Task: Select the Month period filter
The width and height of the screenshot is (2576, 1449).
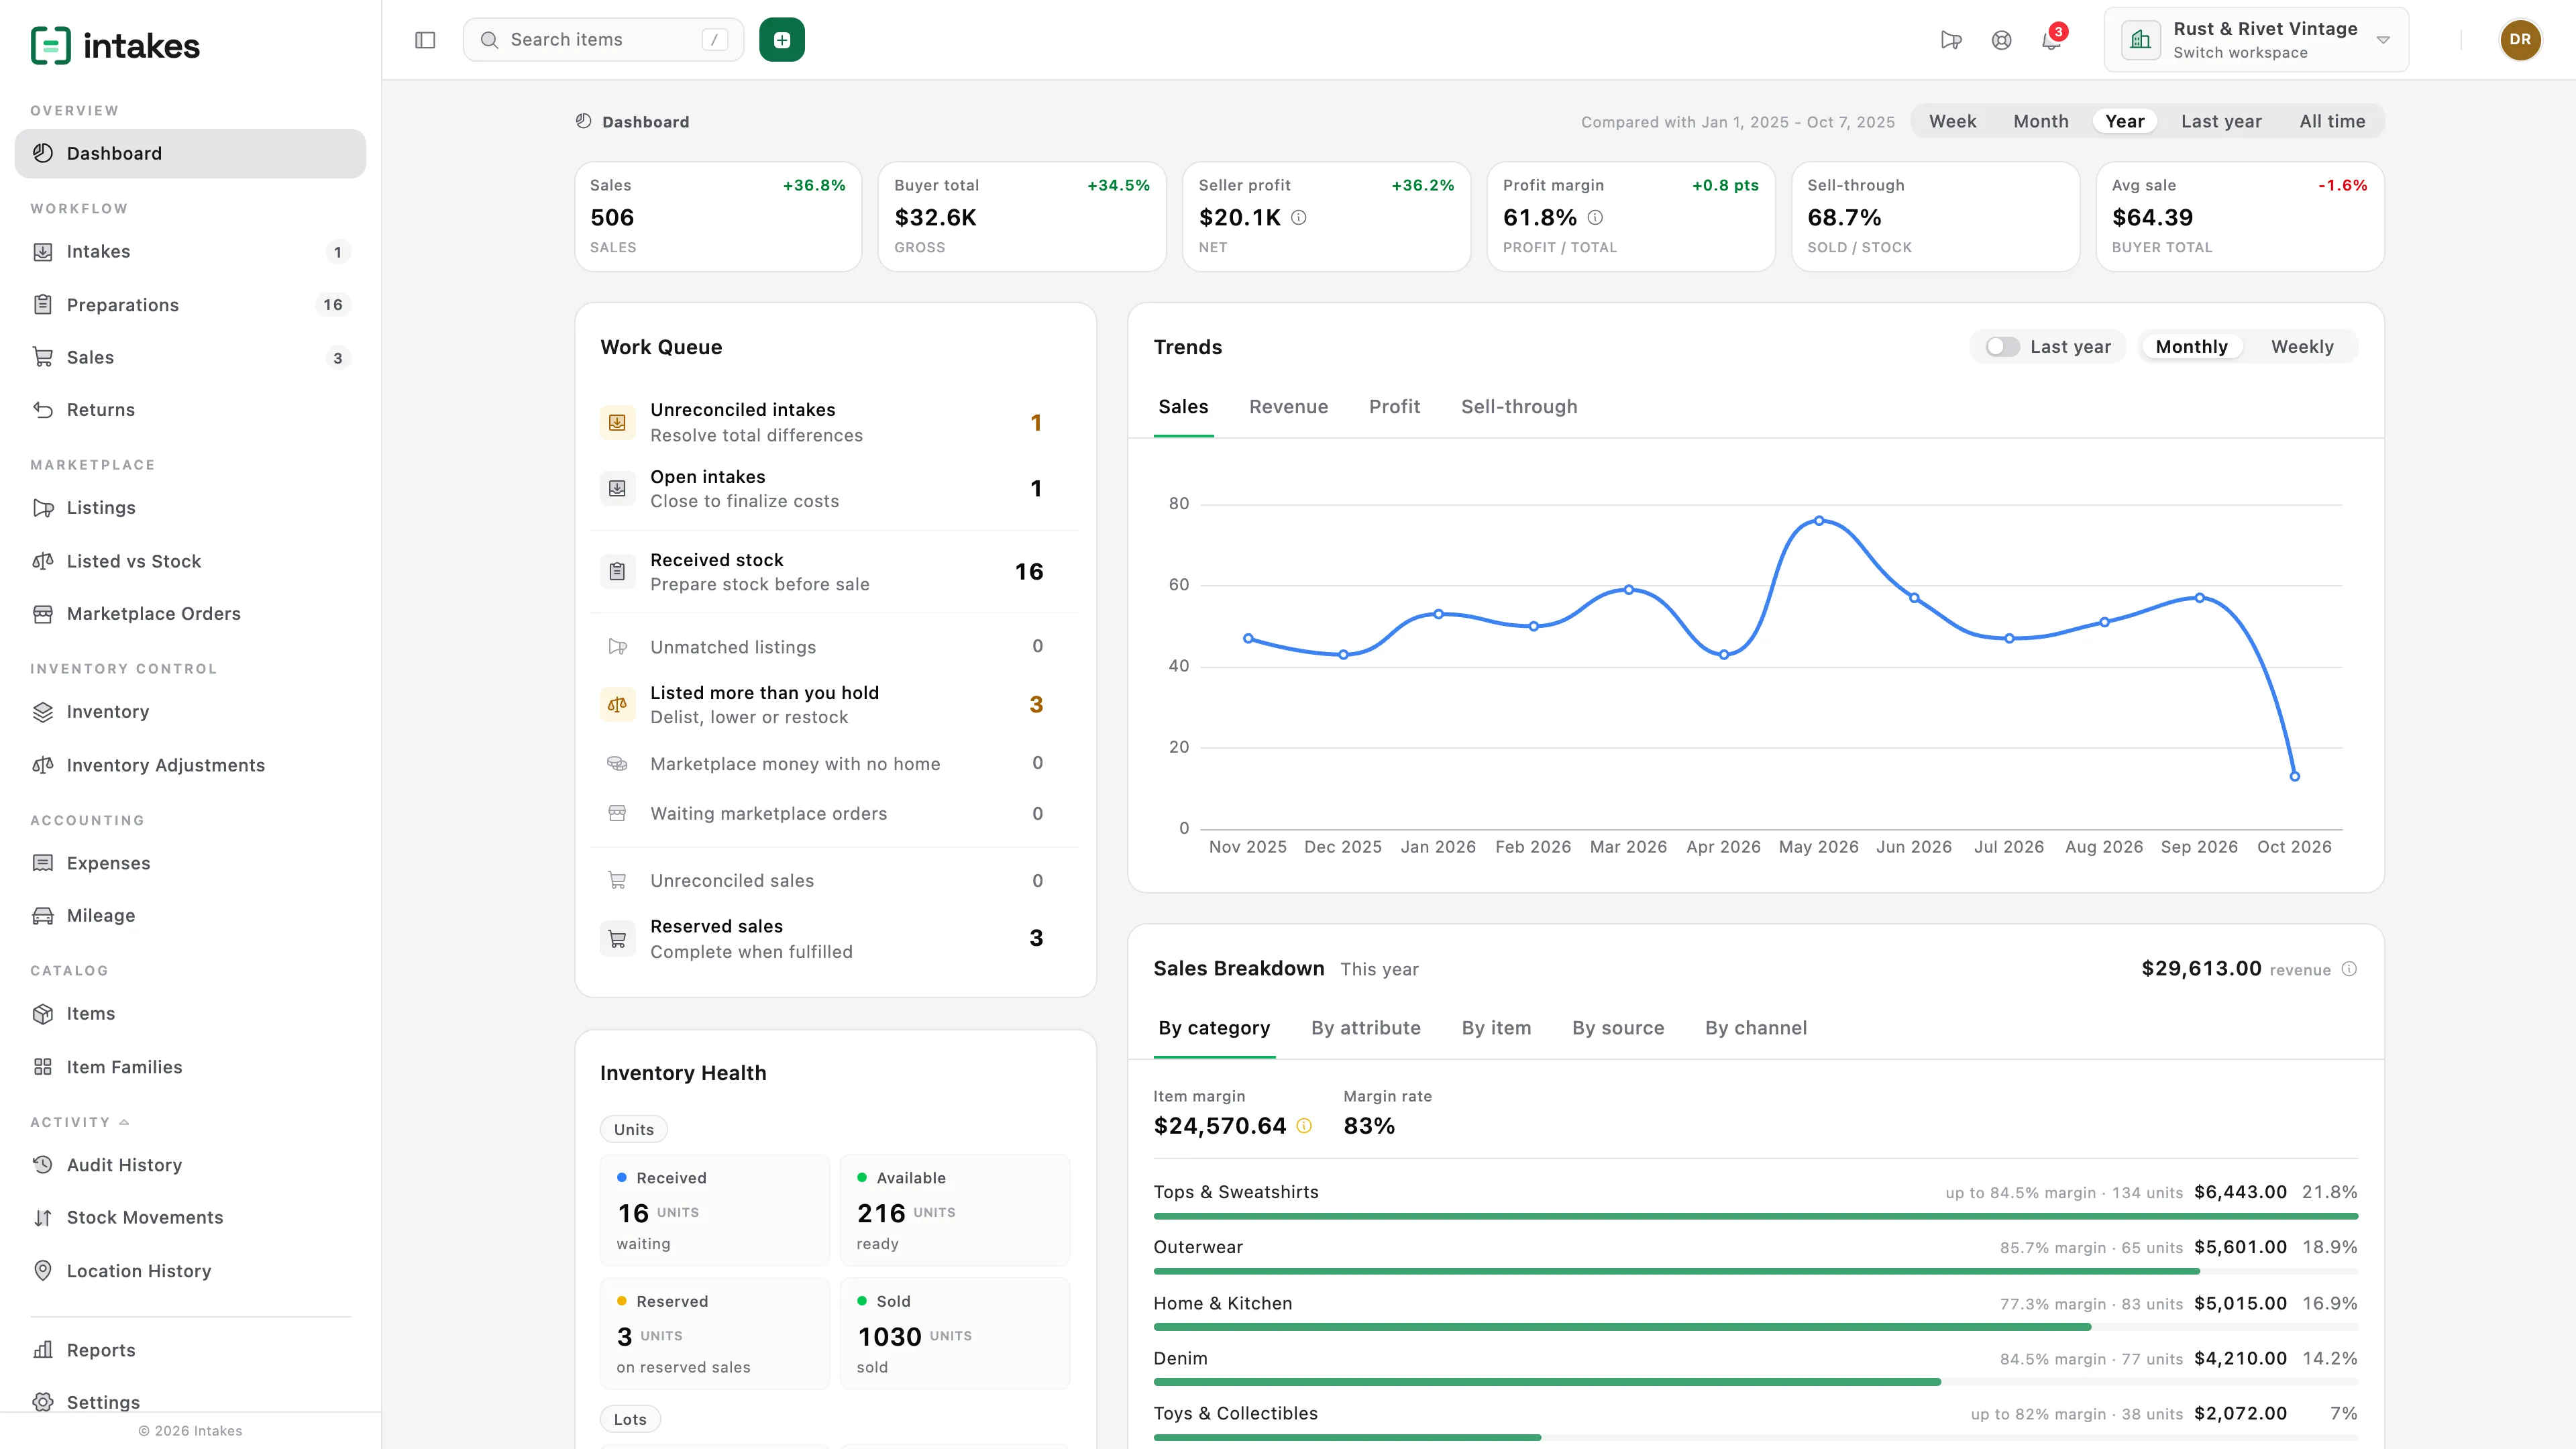Action: (2040, 121)
